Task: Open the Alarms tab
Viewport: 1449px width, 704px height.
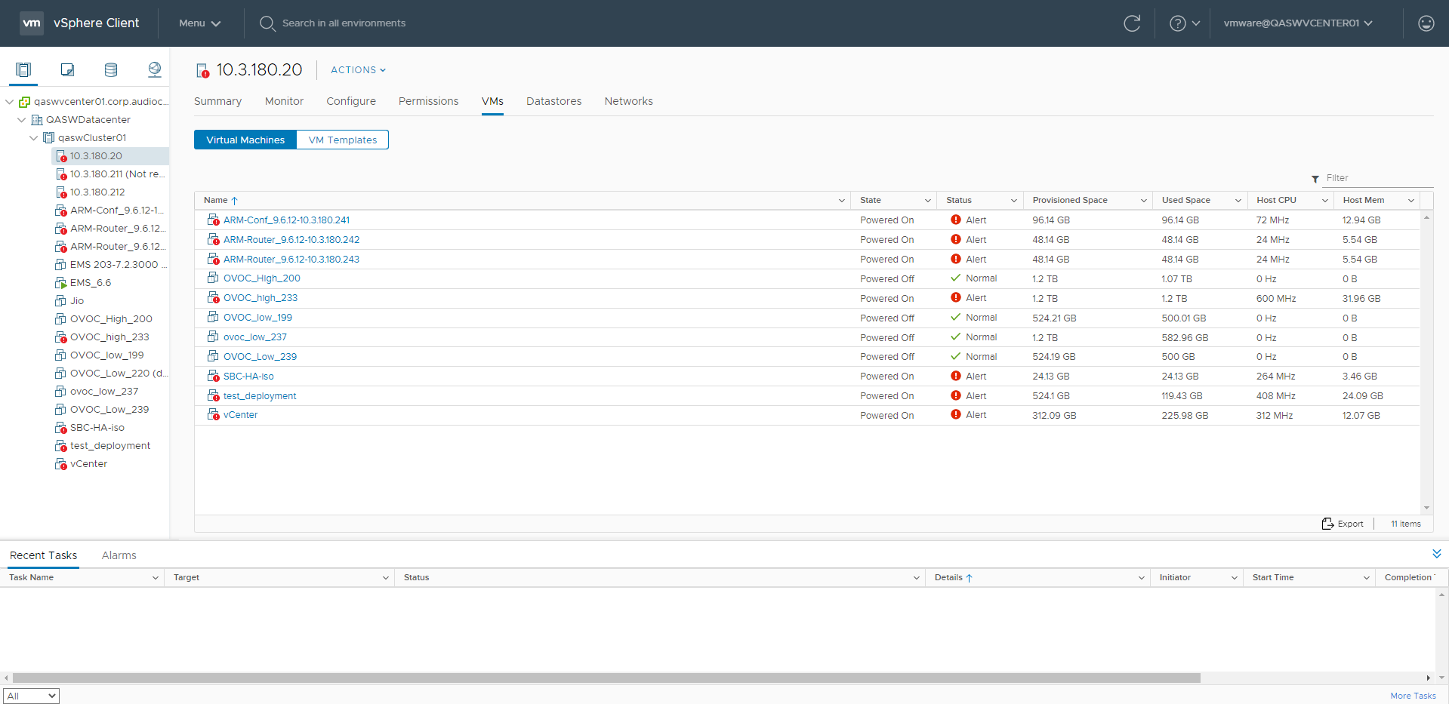Action: (119, 555)
